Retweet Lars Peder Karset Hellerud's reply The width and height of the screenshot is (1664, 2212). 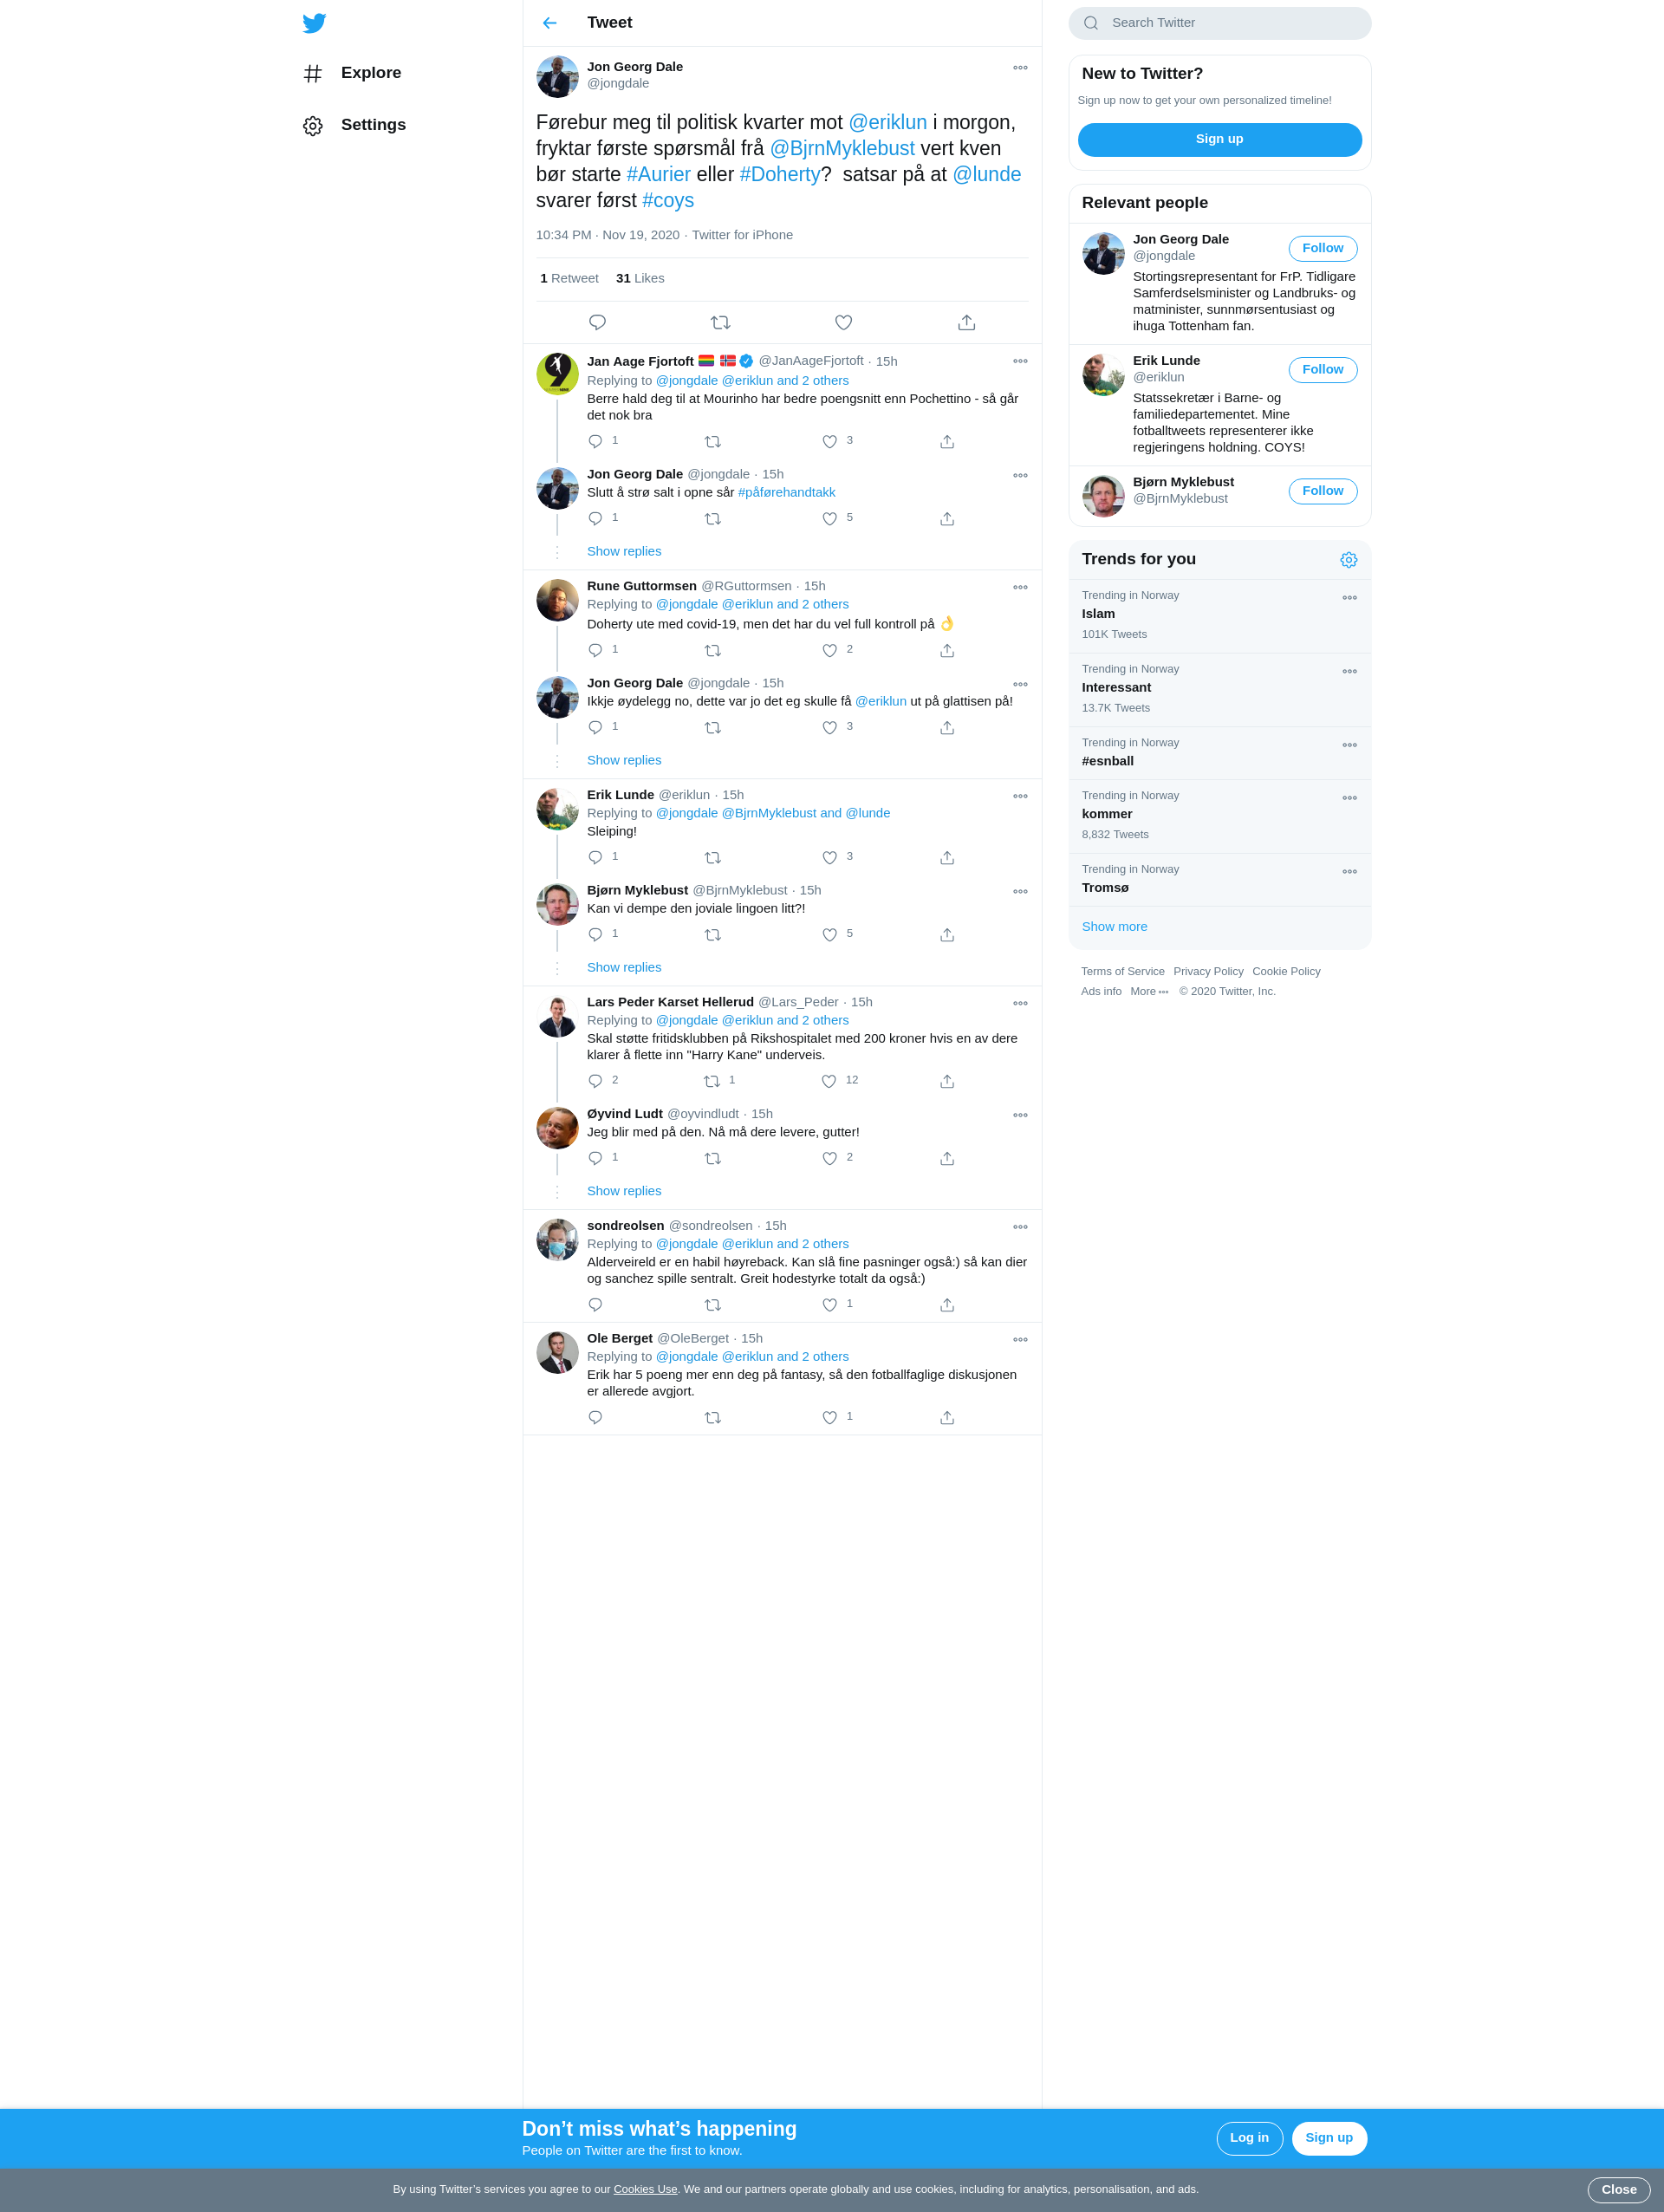[712, 1081]
